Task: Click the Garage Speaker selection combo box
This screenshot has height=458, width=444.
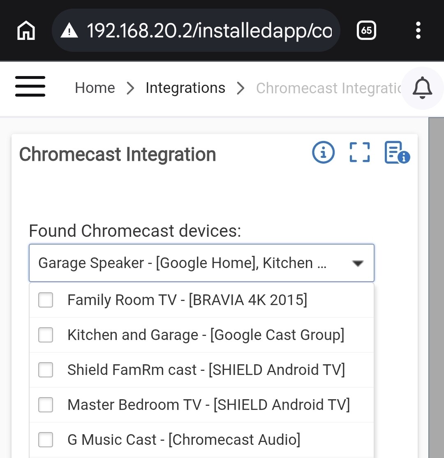Action: coord(201,263)
